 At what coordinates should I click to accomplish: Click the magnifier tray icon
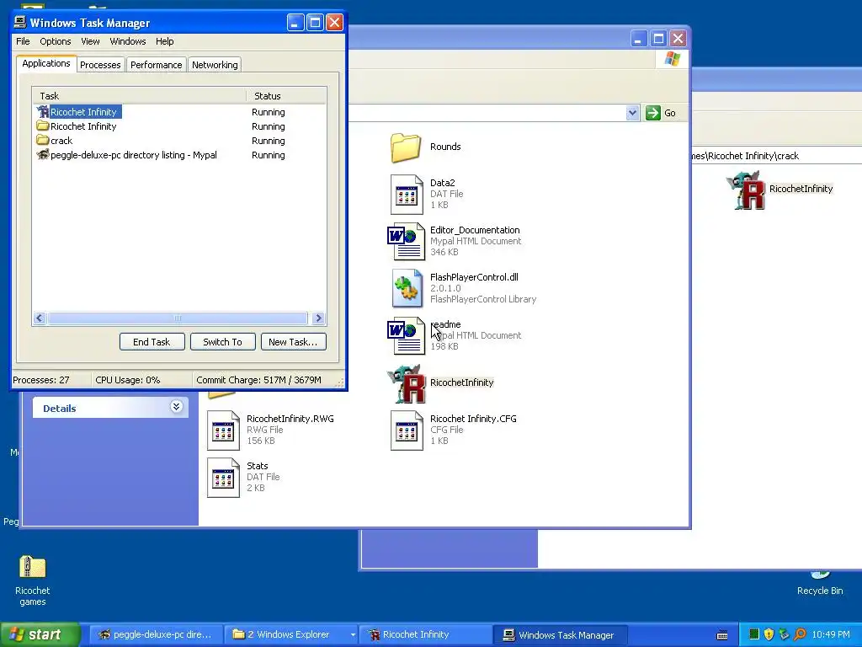800,634
